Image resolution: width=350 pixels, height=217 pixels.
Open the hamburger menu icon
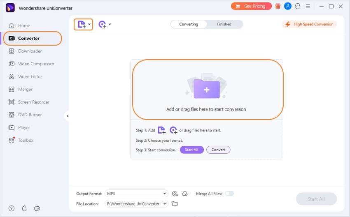point(308,7)
